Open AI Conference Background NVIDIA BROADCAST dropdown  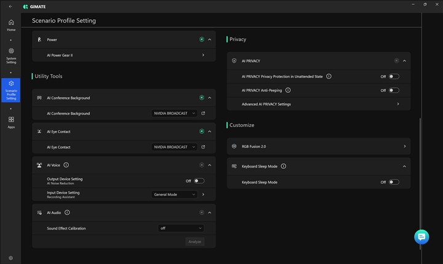(175, 114)
